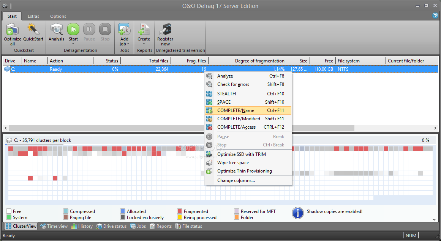Image resolution: width=441 pixels, height=241 pixels.
Task: Click the Optimize SSD with TRIM icon
Action: 209,154
